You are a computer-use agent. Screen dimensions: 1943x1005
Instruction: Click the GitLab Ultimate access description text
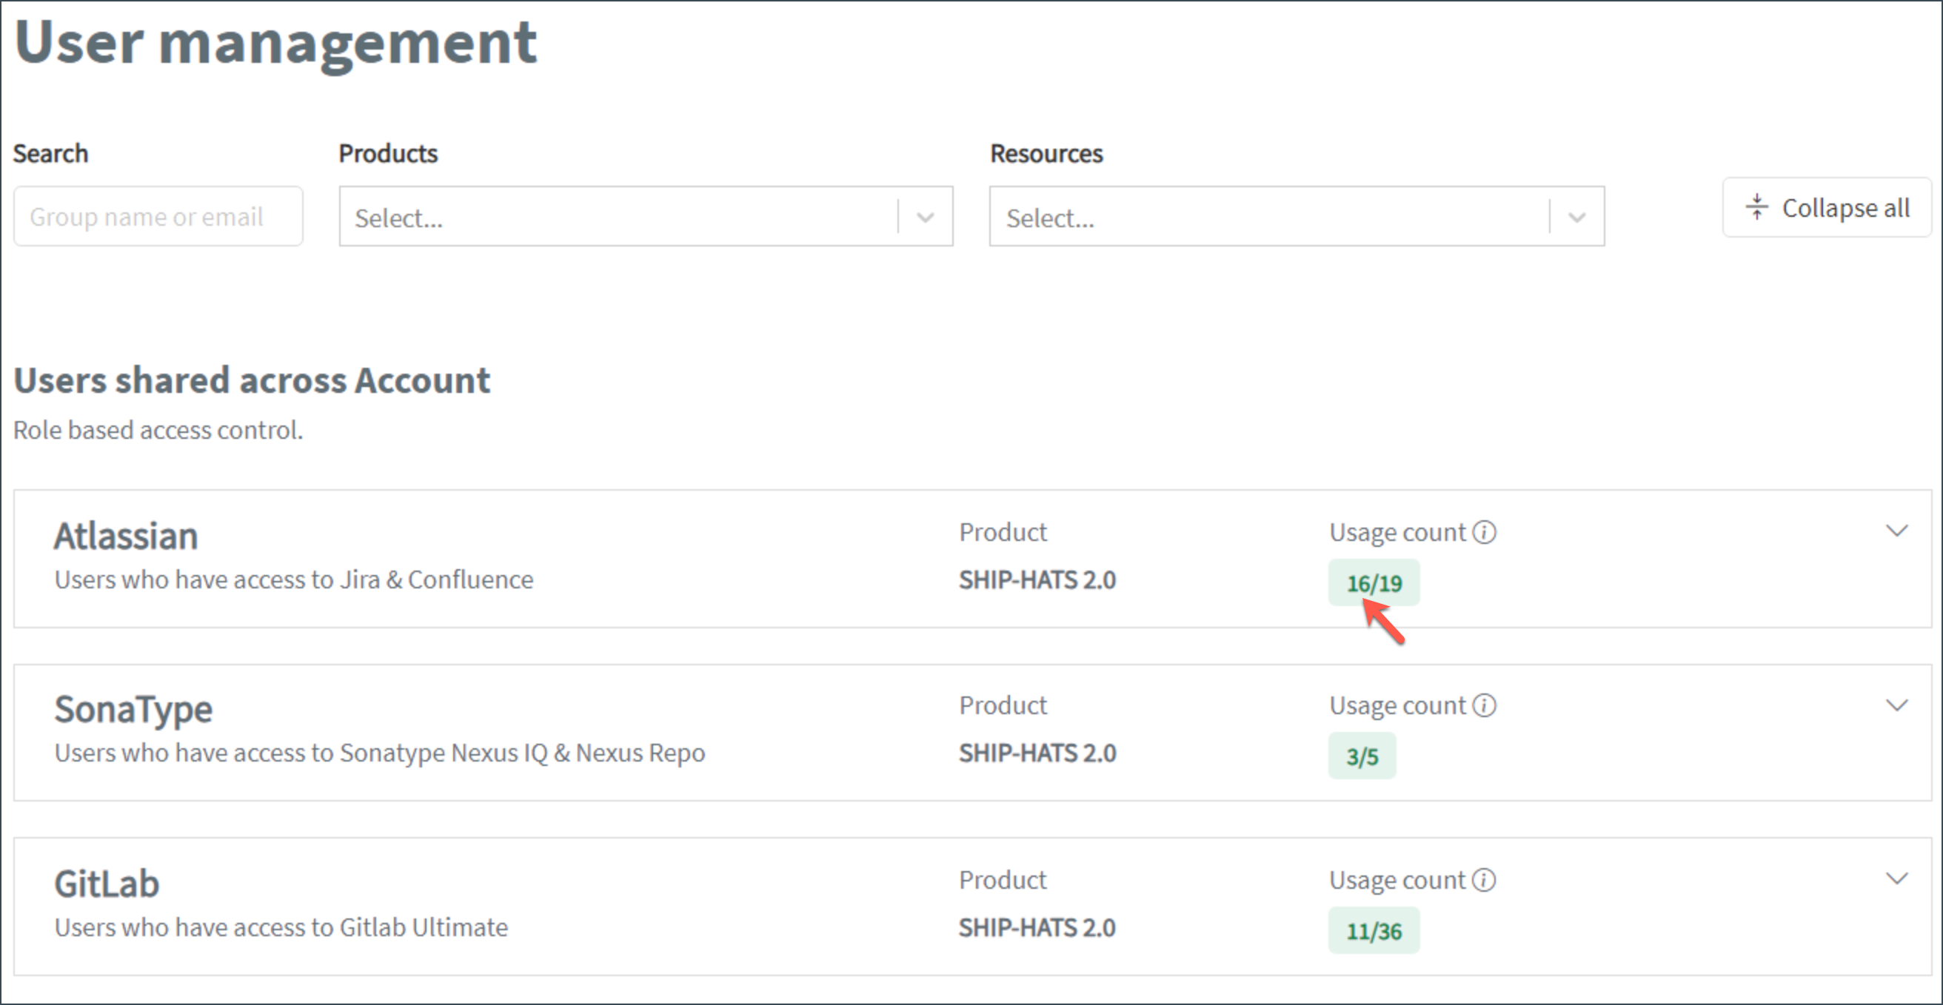(x=281, y=927)
